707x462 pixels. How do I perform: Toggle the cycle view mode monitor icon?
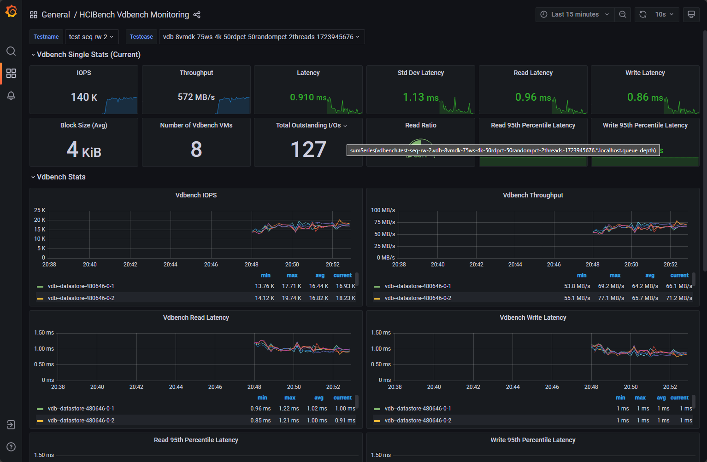coord(691,15)
